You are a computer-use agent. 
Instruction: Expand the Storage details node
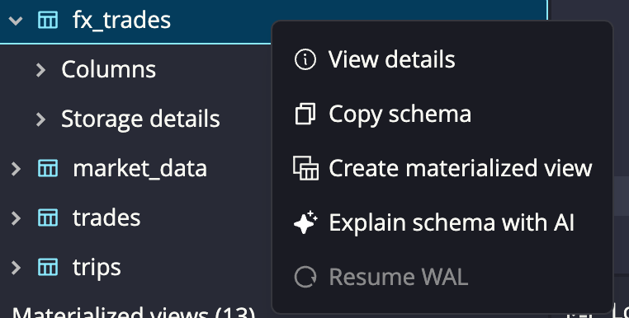click(x=41, y=119)
